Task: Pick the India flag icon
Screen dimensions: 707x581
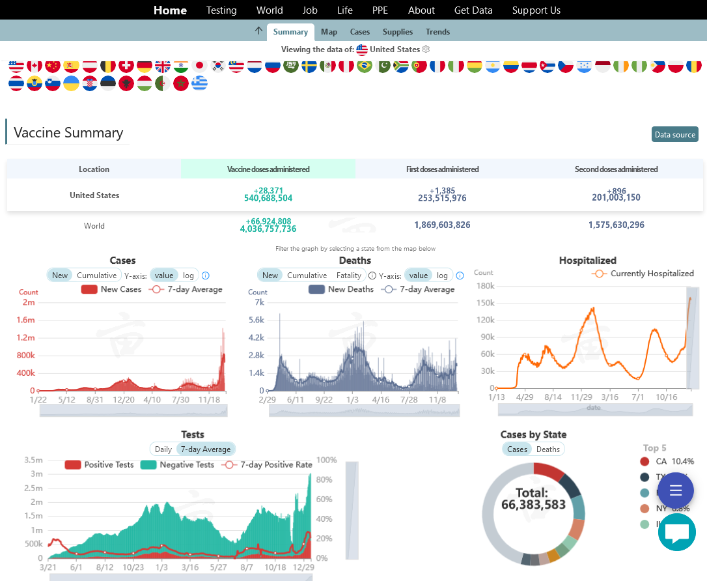Action: click(181, 66)
